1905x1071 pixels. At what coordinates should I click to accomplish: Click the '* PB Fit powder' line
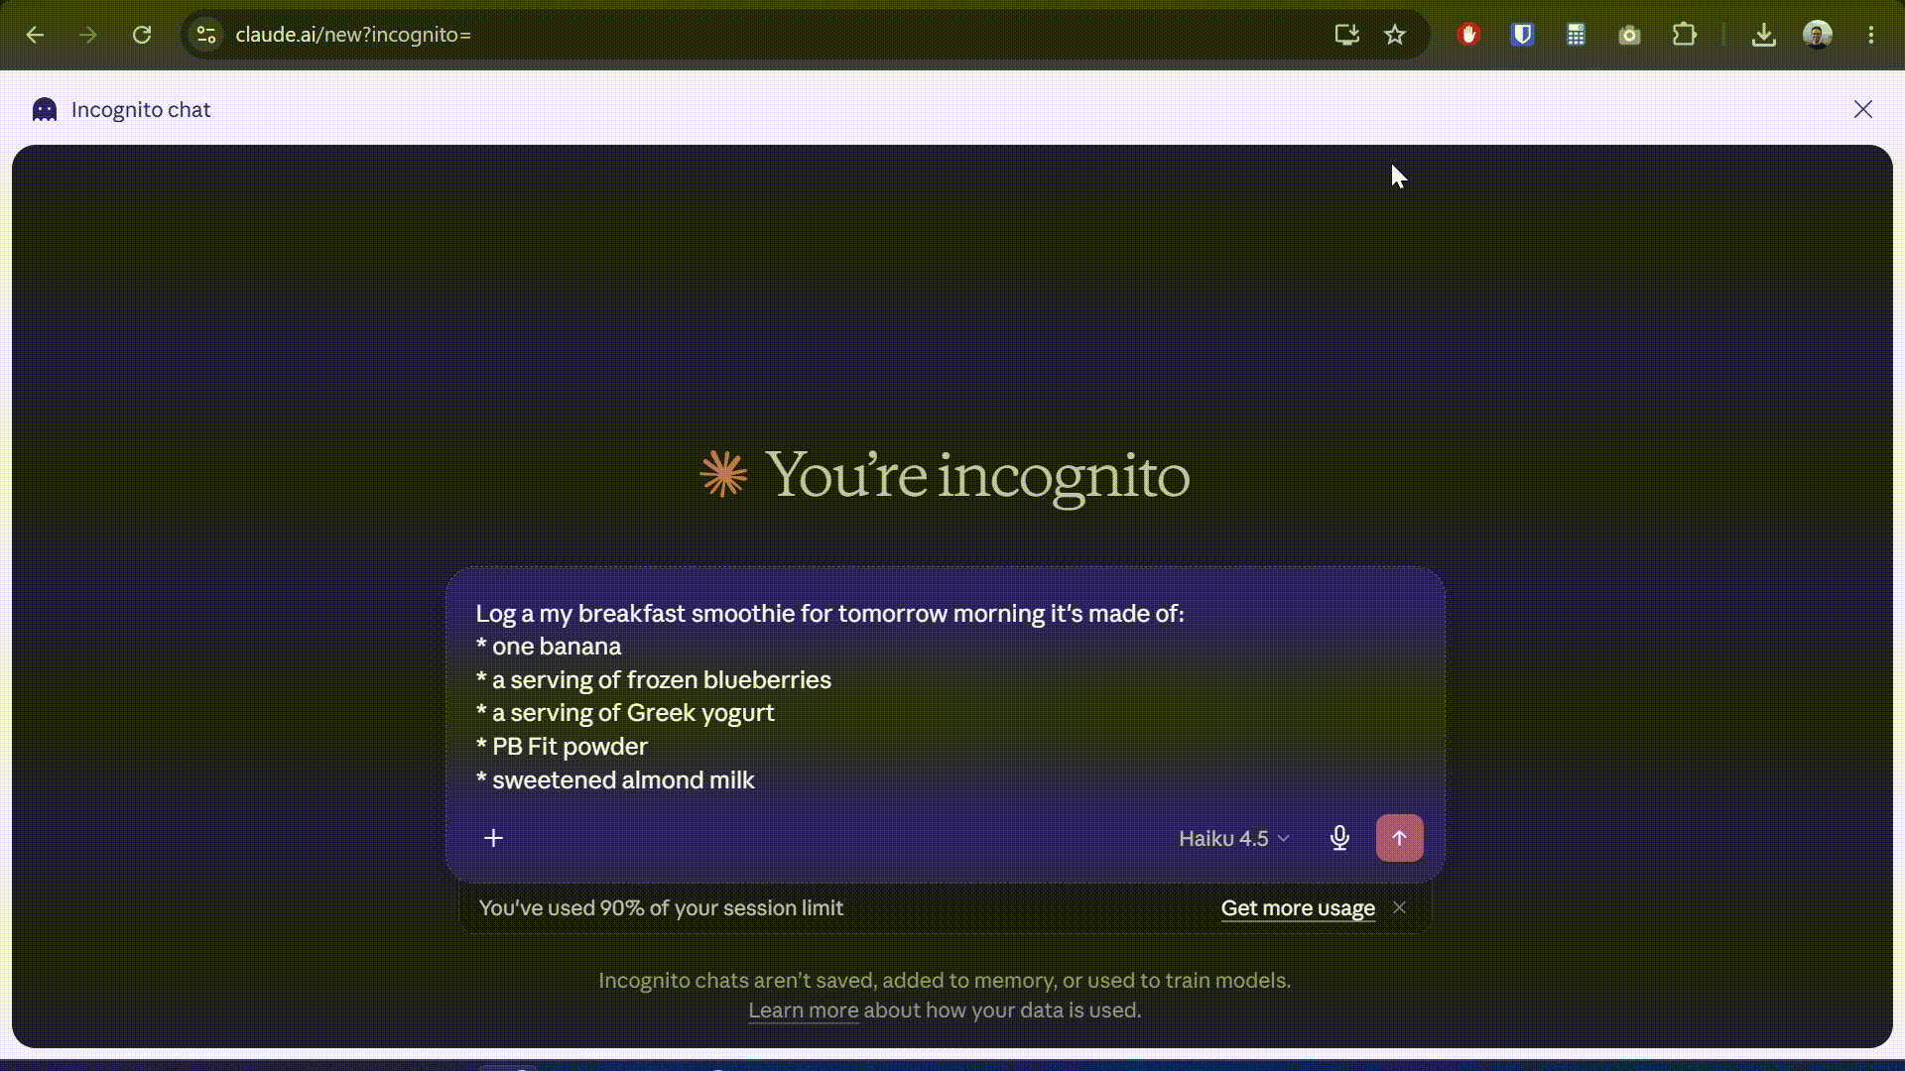(x=562, y=747)
